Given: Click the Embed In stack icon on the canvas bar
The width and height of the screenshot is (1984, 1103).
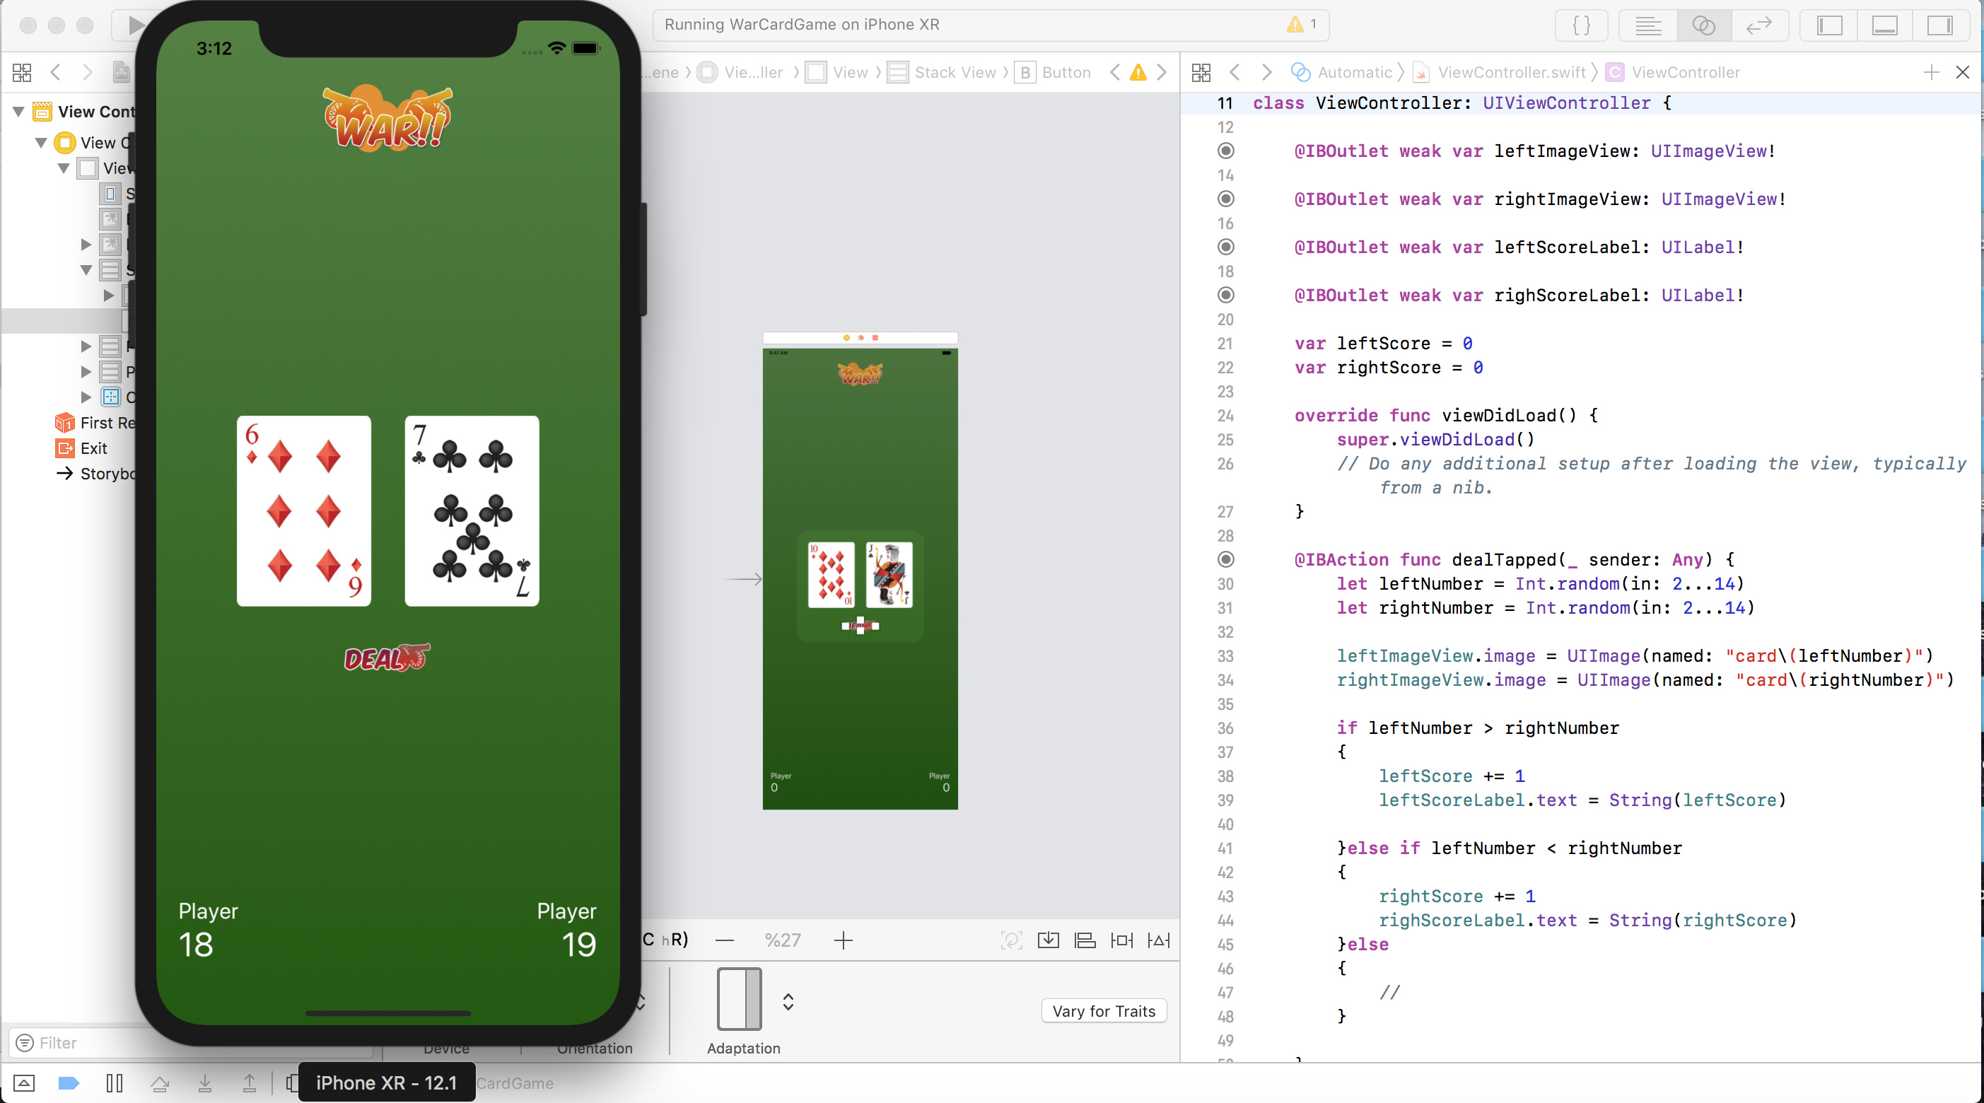Looking at the screenshot, I should 1049,940.
